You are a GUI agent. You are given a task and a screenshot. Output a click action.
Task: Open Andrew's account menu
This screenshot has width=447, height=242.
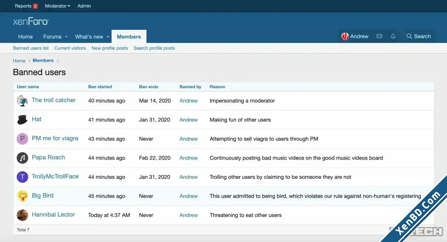(x=355, y=36)
